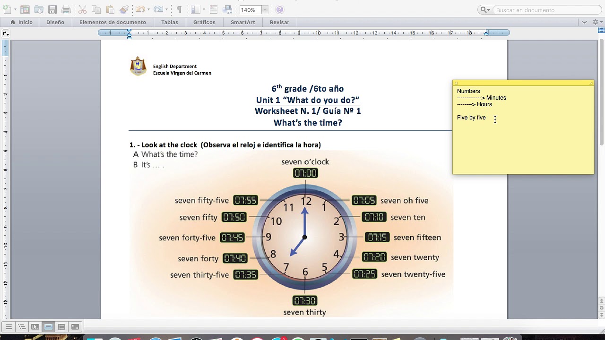Switch to Outline view button
Image resolution: width=605 pixels, height=340 pixels.
(x=22, y=327)
